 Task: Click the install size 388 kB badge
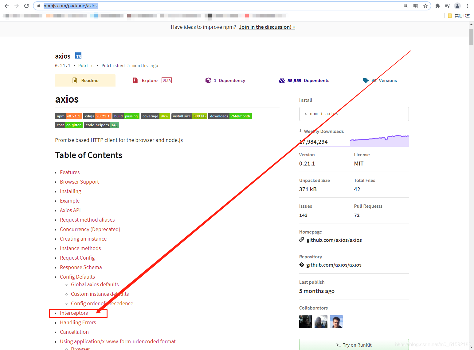(189, 116)
